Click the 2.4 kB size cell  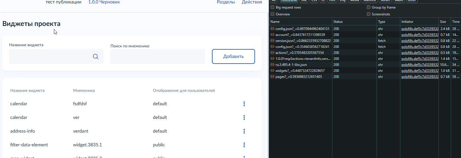coord(445,29)
